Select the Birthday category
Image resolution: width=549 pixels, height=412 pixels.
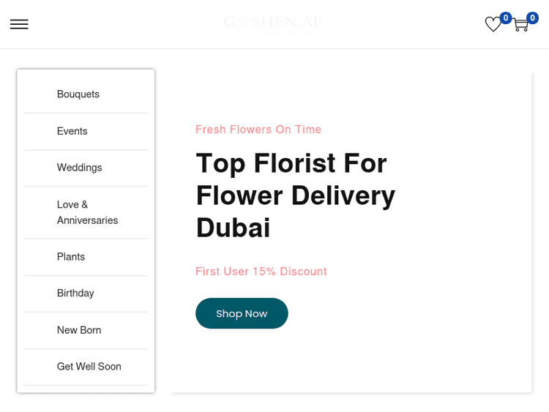pos(75,293)
